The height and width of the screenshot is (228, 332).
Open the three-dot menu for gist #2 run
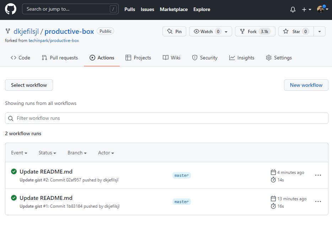(x=318, y=175)
